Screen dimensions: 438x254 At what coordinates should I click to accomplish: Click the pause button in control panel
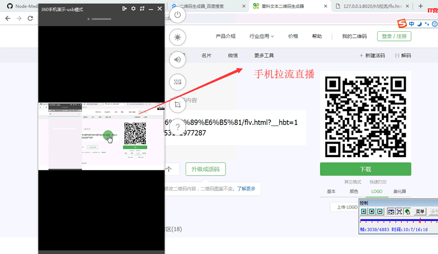pyautogui.click(x=364, y=211)
